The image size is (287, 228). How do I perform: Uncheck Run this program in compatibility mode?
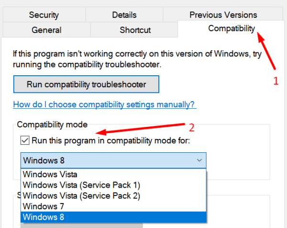coord(24,141)
